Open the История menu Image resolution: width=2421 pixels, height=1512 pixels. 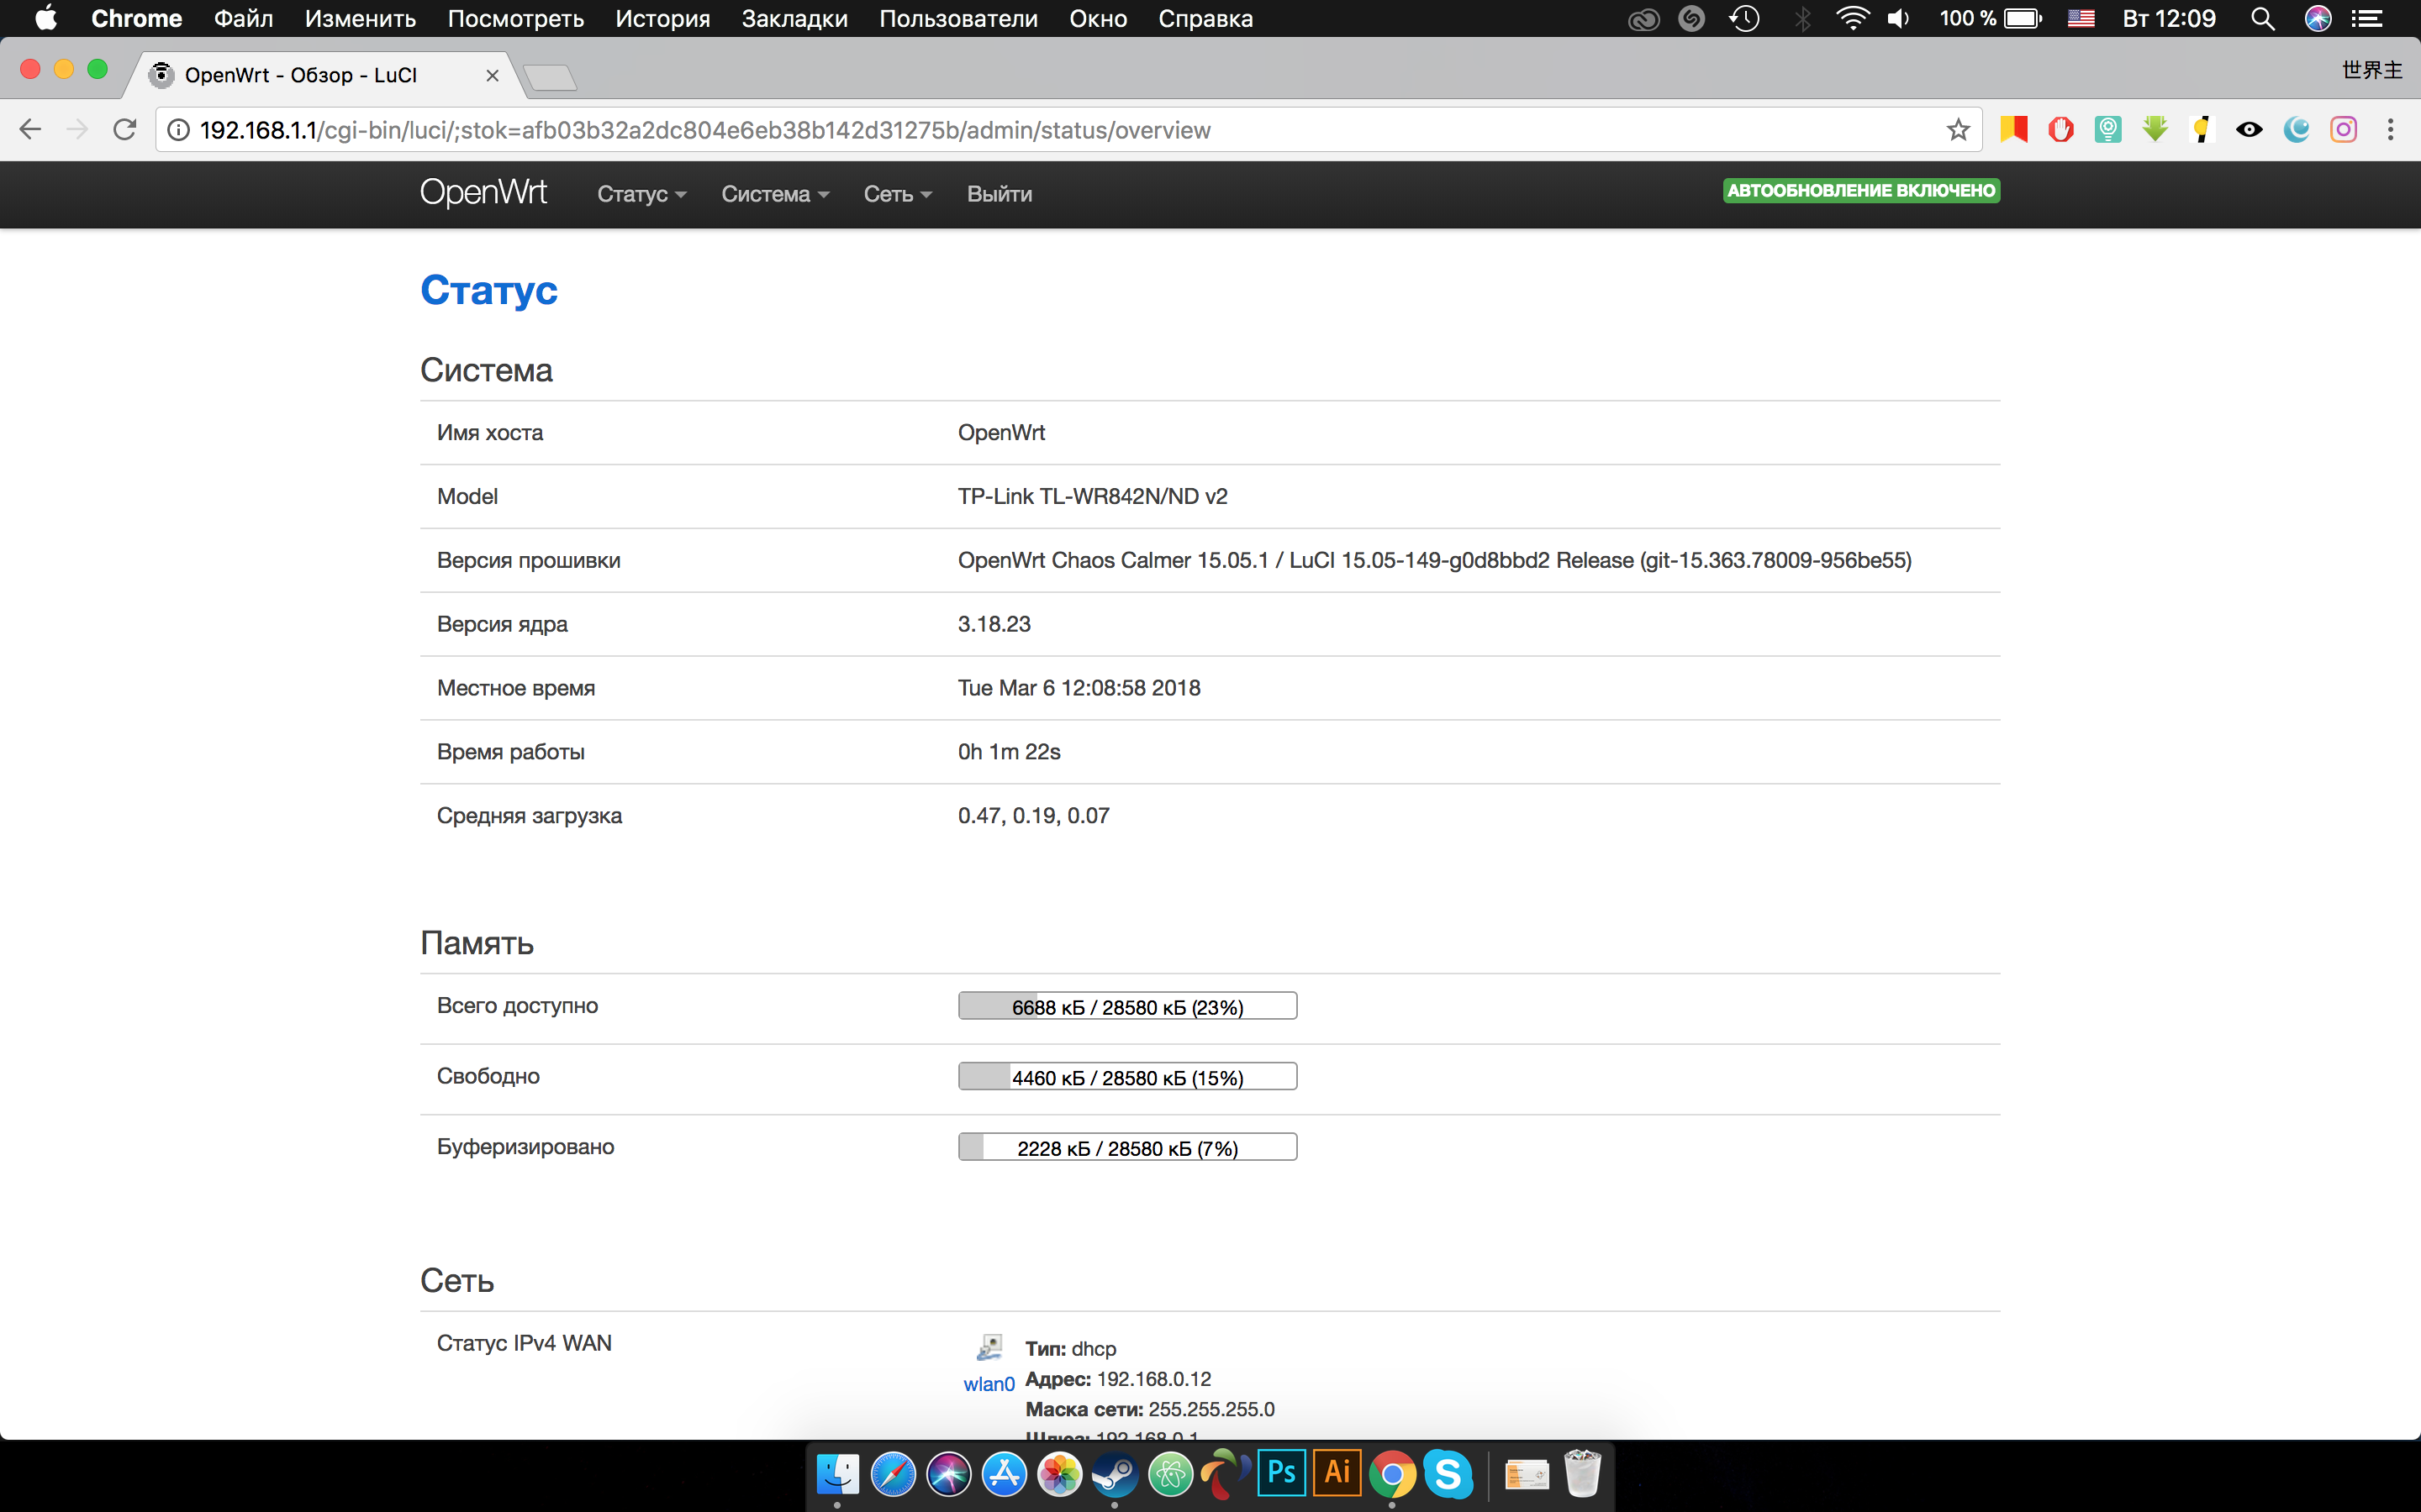[662, 19]
